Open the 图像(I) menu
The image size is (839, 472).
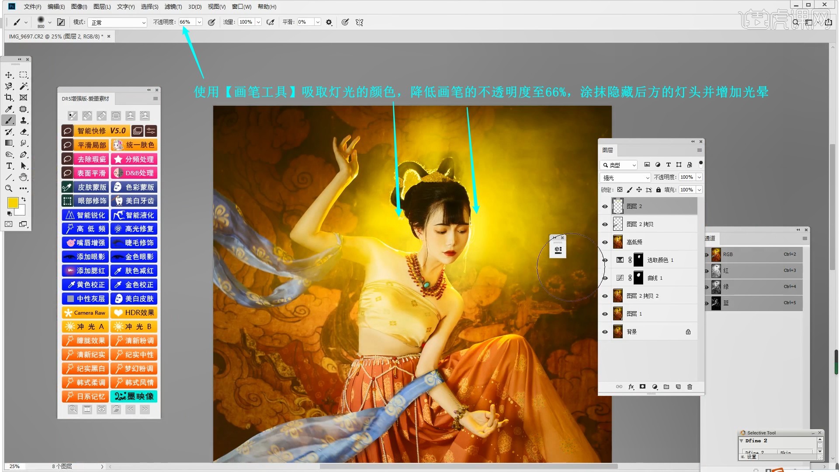[79, 7]
